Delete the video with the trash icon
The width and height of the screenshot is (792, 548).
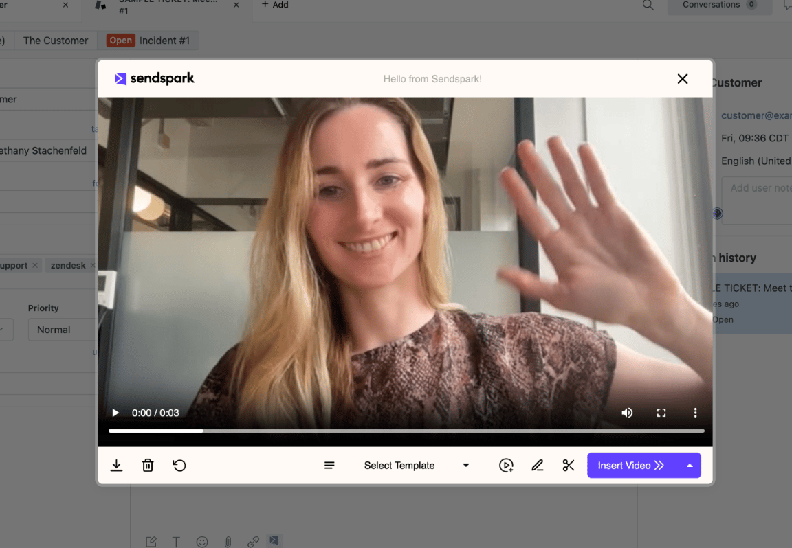(148, 465)
